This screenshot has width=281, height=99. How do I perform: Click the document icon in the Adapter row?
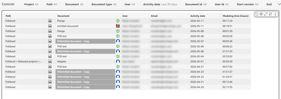click(50, 62)
